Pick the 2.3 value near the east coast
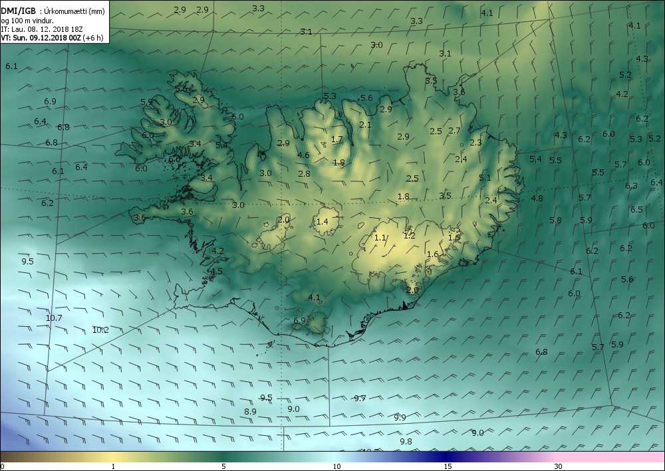The image size is (665, 471). click(476, 142)
